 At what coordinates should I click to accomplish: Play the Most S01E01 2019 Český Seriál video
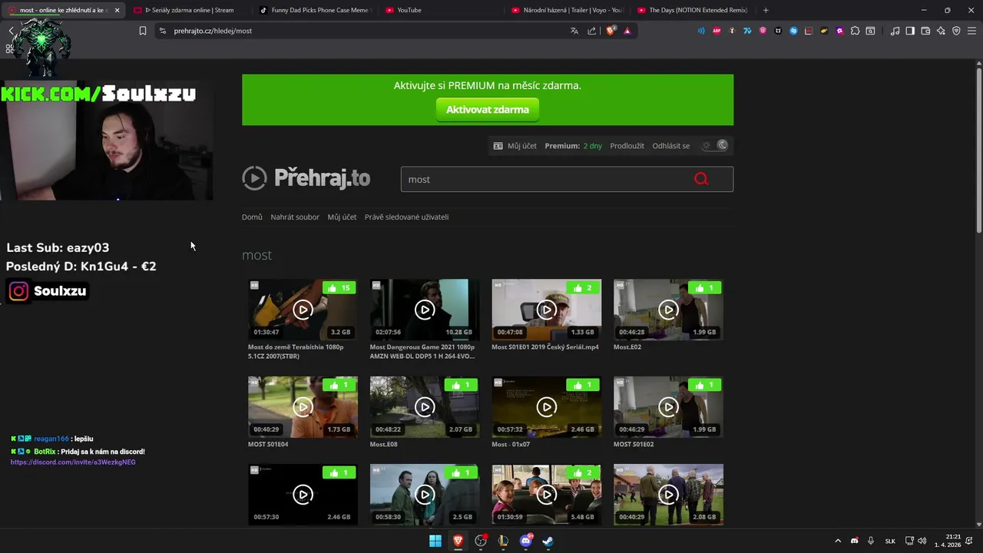pos(546,310)
